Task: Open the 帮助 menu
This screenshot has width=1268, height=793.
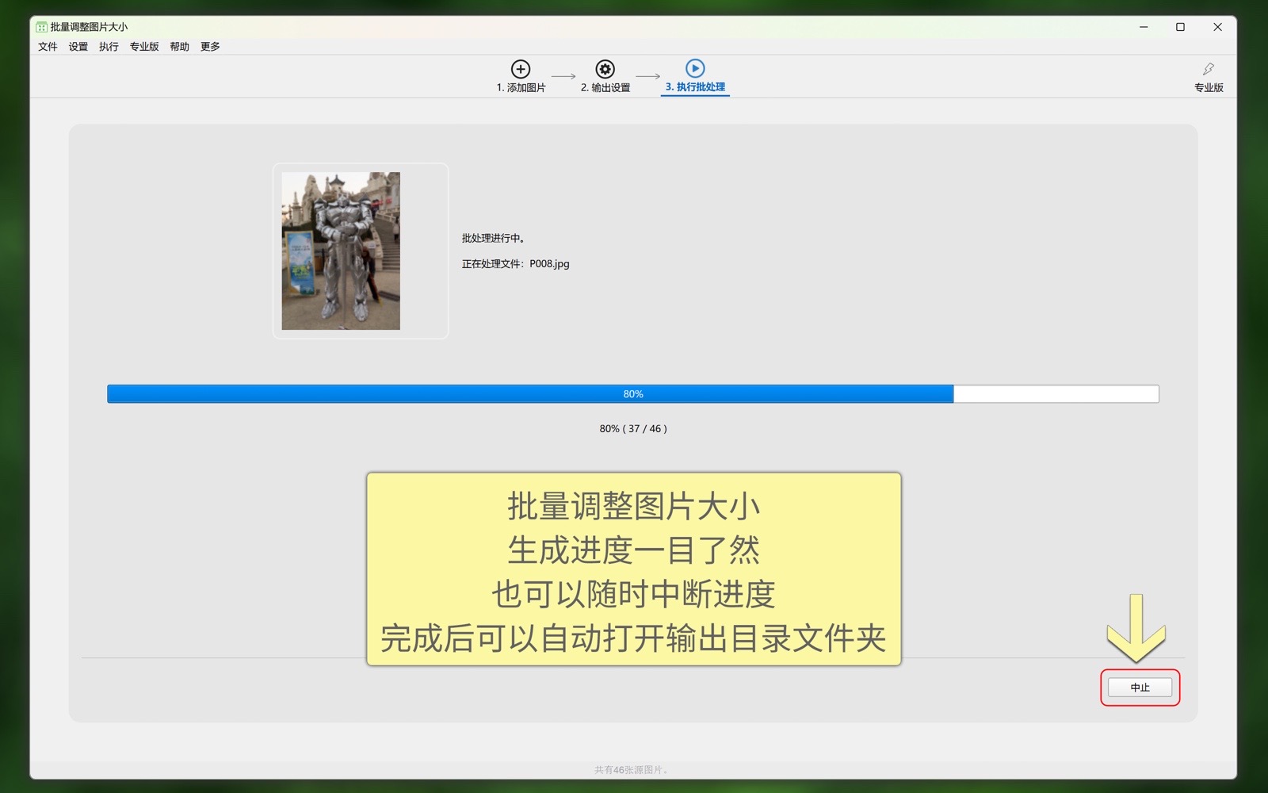Action: point(180,47)
